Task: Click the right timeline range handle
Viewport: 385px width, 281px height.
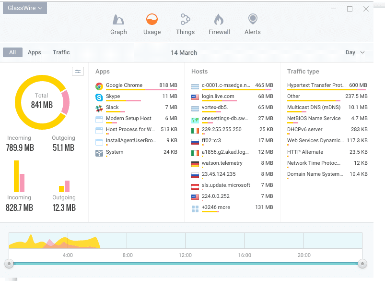Action: click(x=362, y=264)
